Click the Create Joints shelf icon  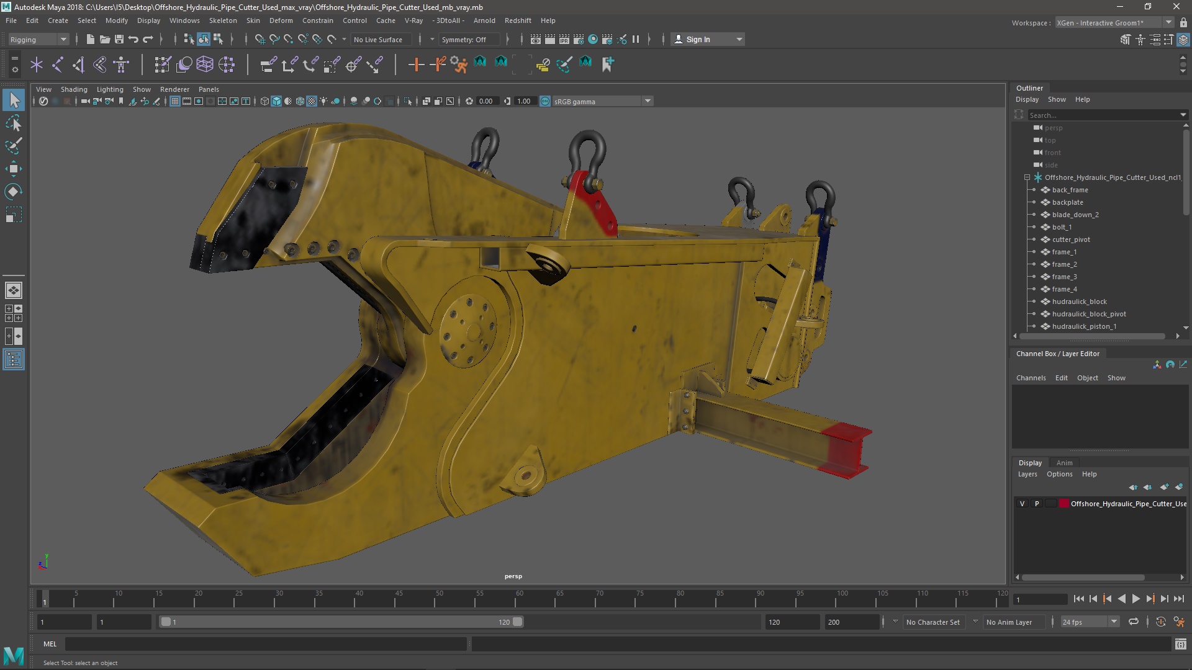pos(58,64)
